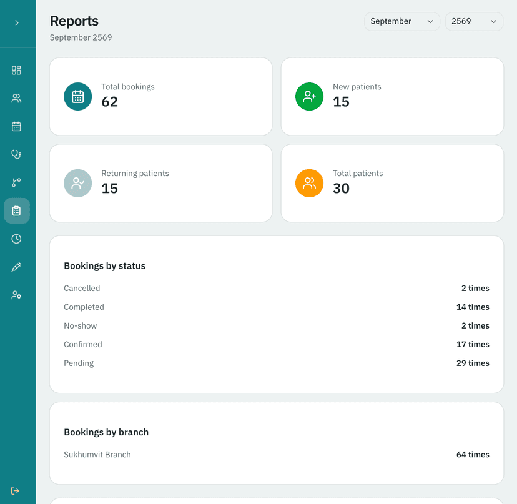Image resolution: width=517 pixels, height=504 pixels.
Task: Click the logout icon at sidebar bottom
Action: point(15,490)
